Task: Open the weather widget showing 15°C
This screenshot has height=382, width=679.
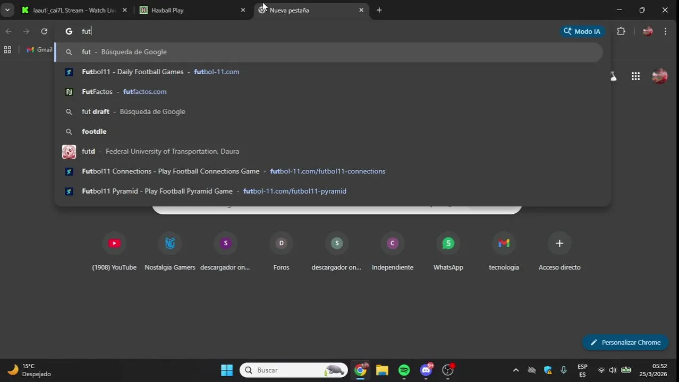Action: pyautogui.click(x=30, y=370)
